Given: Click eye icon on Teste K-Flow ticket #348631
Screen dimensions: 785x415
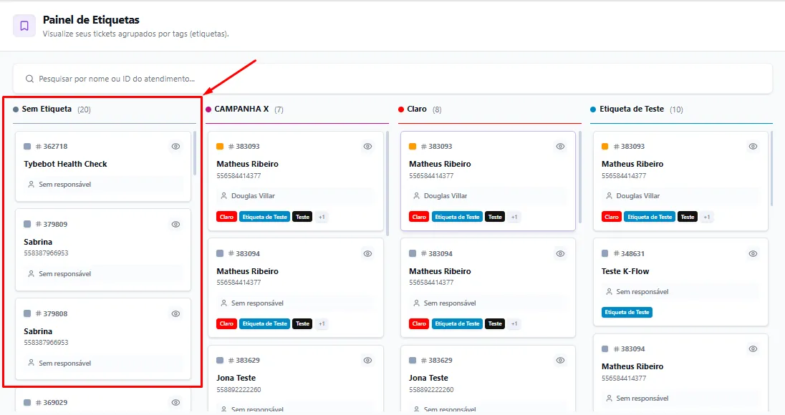Looking at the screenshot, I should [753, 253].
